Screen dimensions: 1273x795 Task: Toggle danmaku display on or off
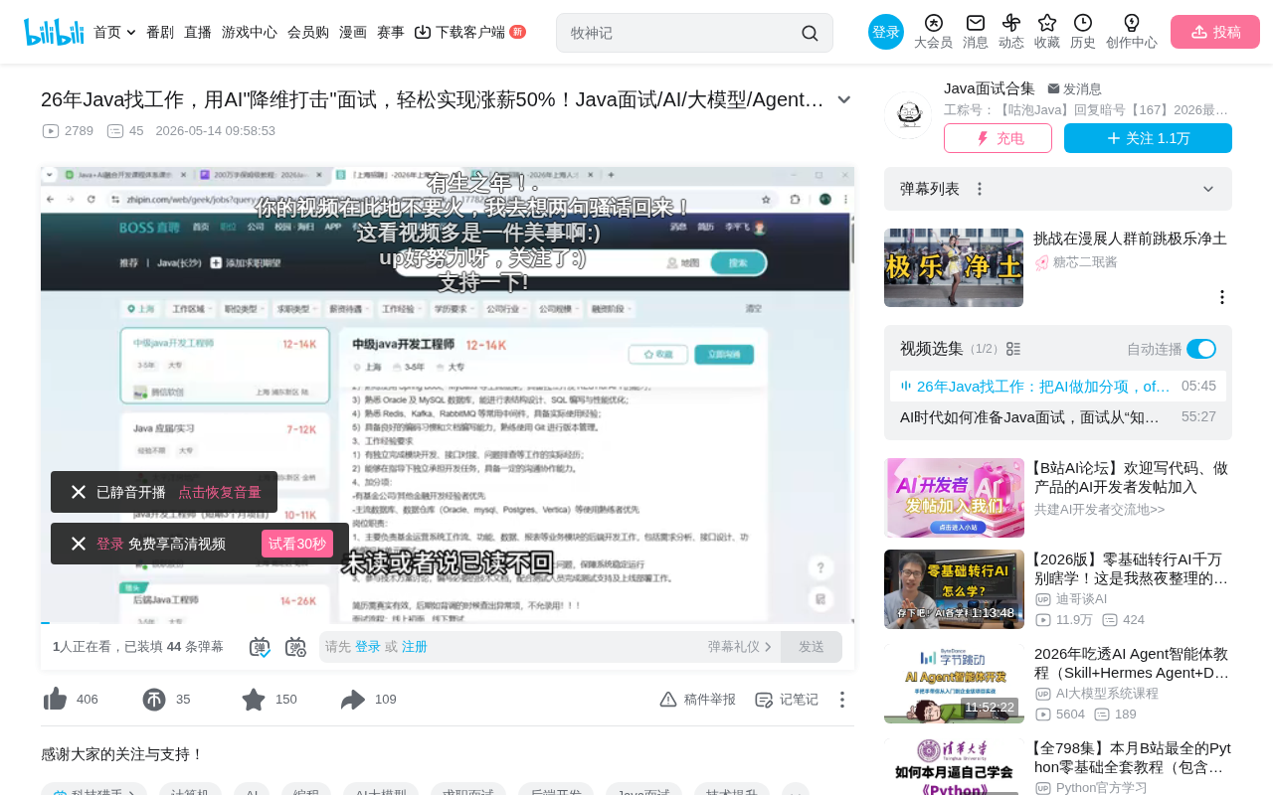(x=260, y=647)
